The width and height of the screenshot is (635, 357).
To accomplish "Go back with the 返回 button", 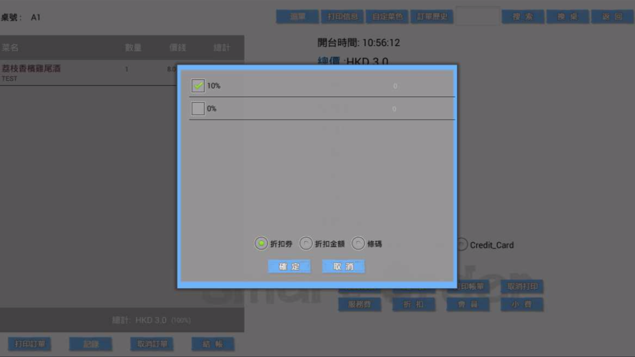I will pyautogui.click(x=612, y=17).
